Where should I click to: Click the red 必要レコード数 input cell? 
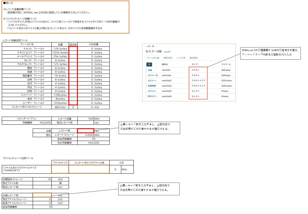click(x=86, y=131)
